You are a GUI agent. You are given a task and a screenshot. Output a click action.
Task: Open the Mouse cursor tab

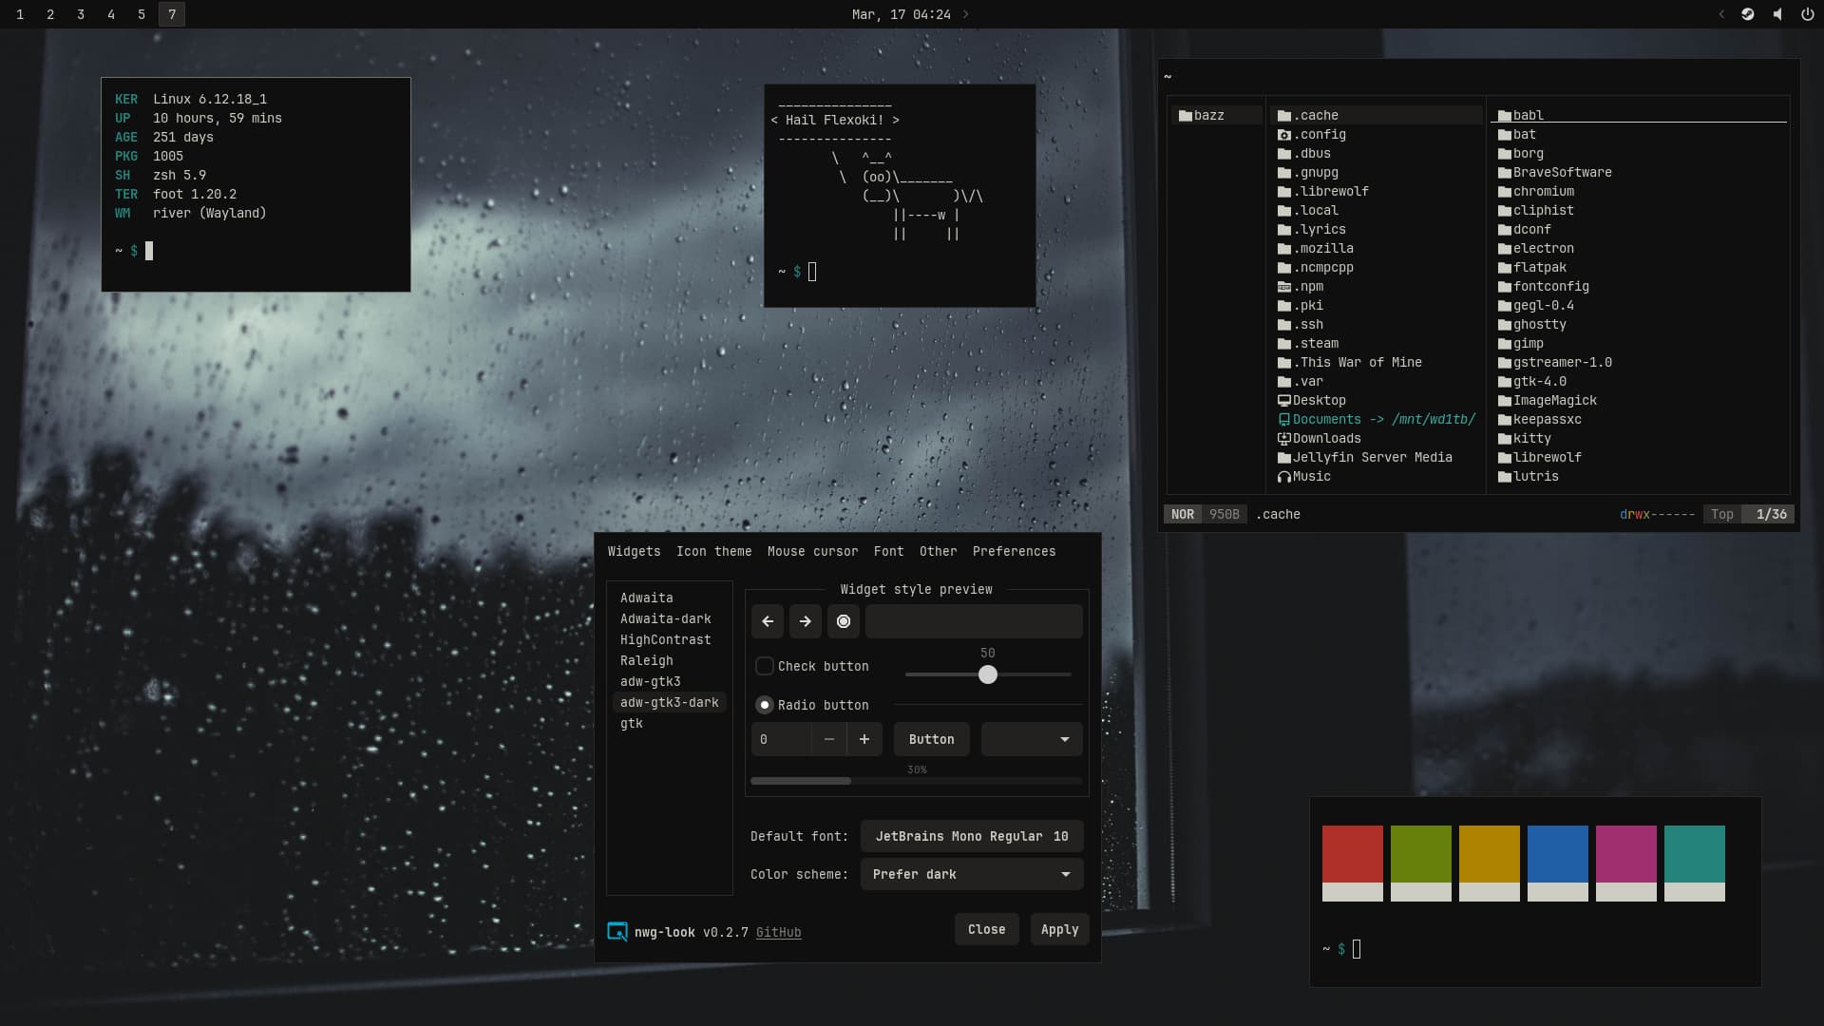pyautogui.click(x=812, y=551)
